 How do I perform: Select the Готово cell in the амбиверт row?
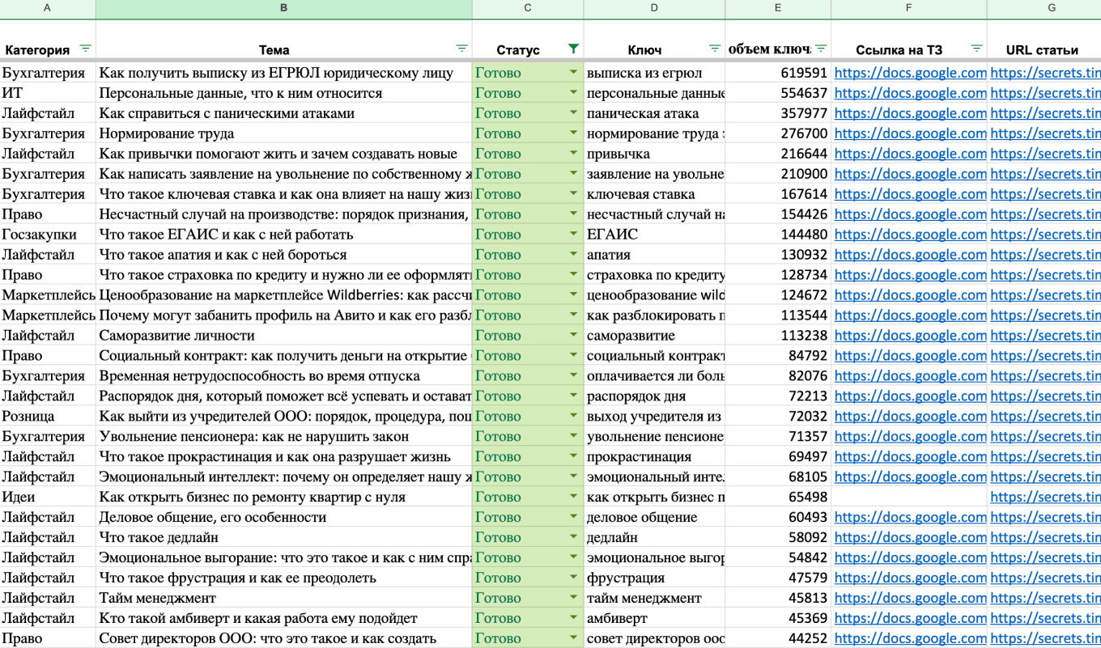(518, 618)
